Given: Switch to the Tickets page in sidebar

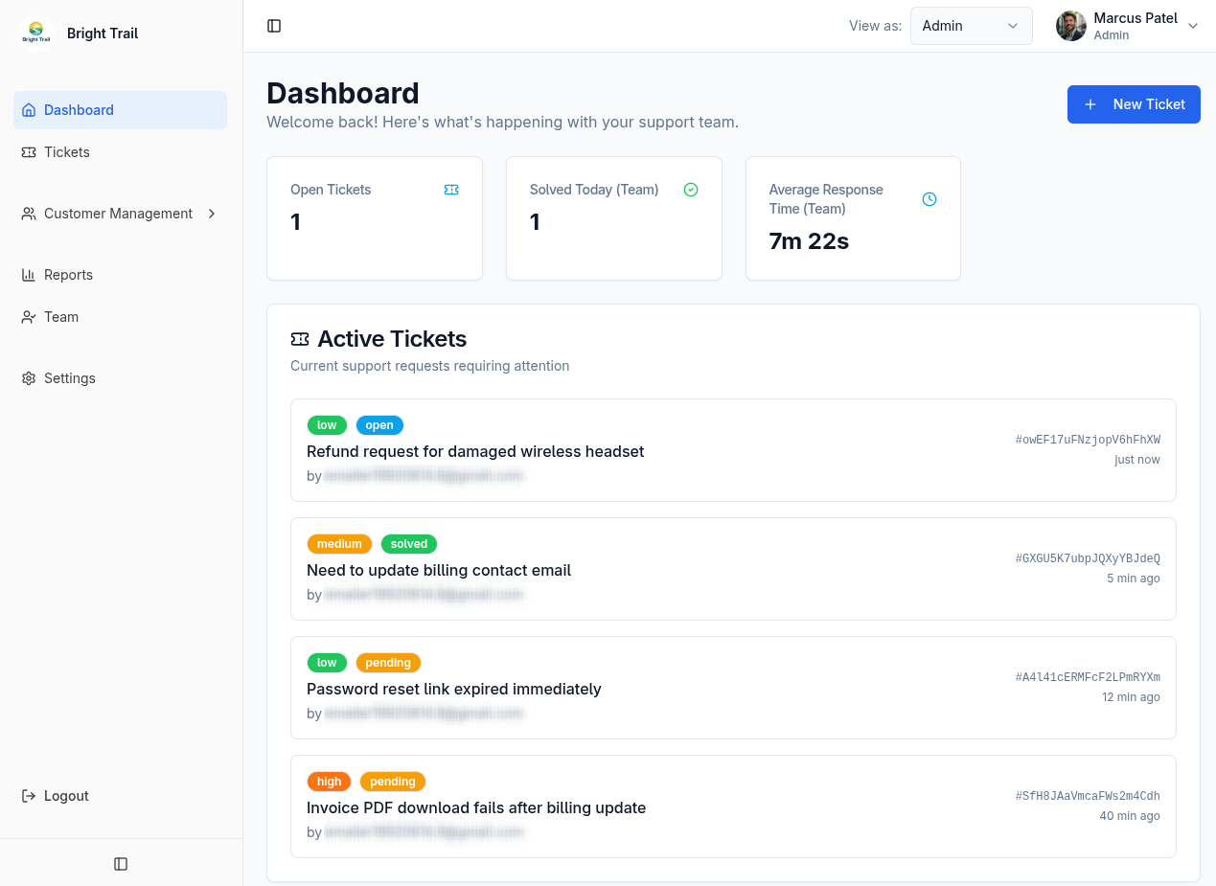Looking at the screenshot, I should pos(67,151).
